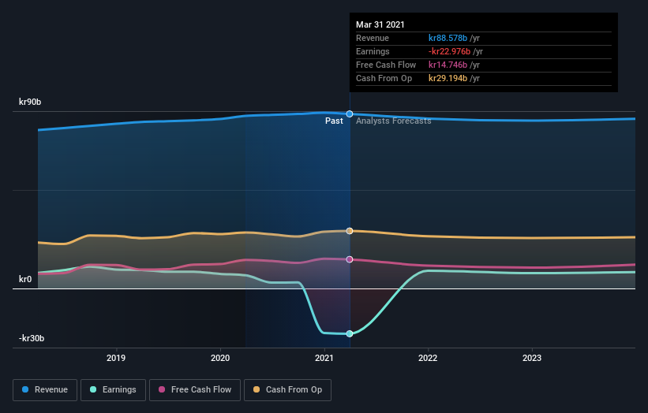Toggle the Revenue legend button
Viewport: 648px width, 413px height.
pos(45,390)
